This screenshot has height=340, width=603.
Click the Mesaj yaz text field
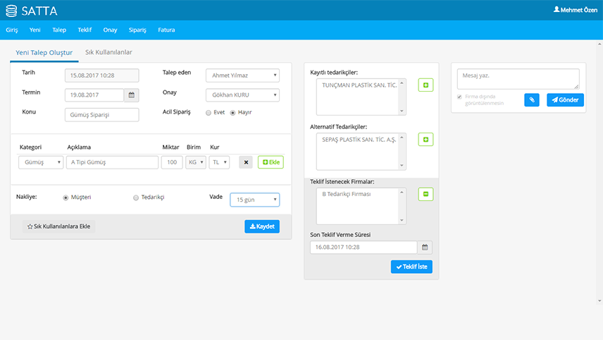[518, 78]
